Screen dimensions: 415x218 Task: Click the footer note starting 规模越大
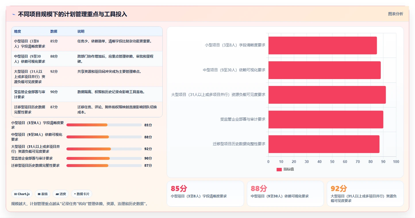coord(79,204)
